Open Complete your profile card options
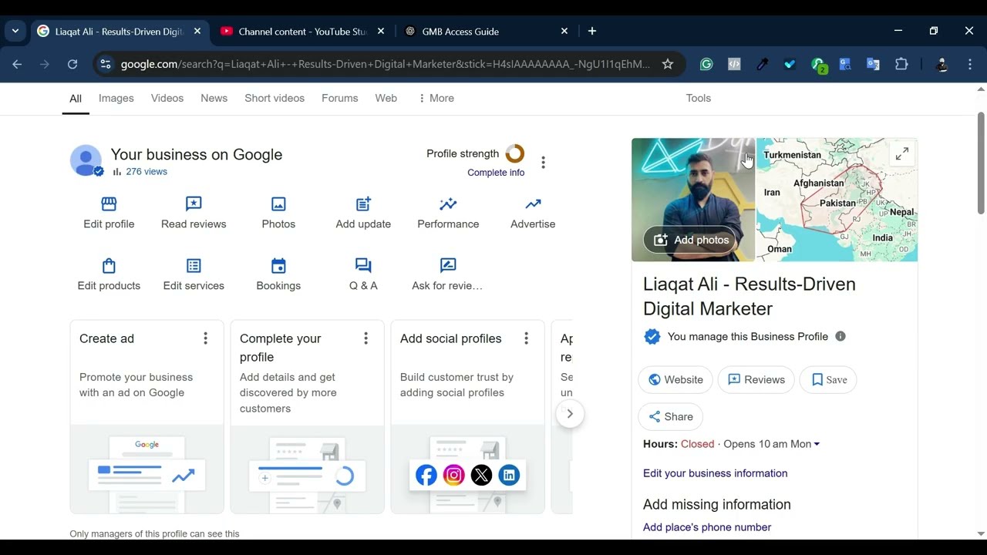 (x=365, y=338)
